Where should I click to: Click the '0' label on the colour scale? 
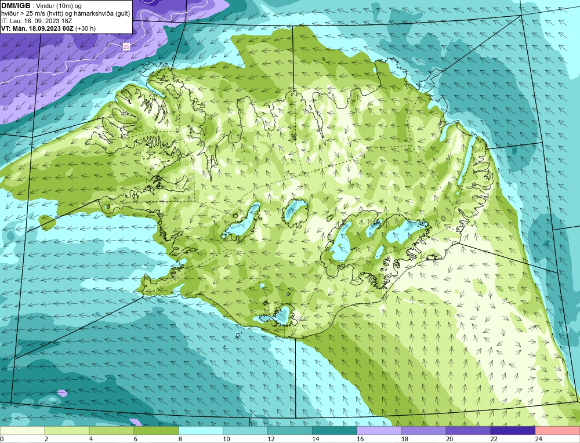pos(2,439)
